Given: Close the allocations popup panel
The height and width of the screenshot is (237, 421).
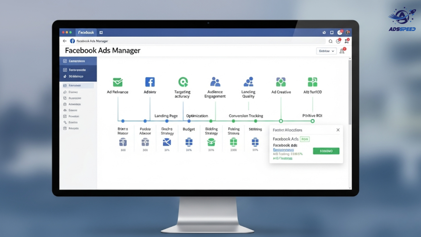Looking at the screenshot, I should click(338, 130).
